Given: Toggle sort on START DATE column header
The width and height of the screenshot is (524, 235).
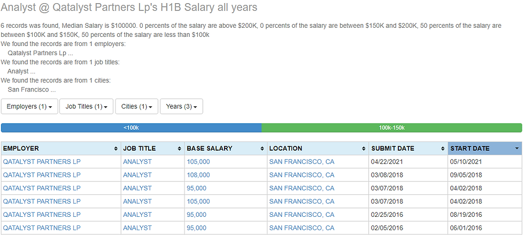Looking at the screenshot, I should tap(485, 148).
